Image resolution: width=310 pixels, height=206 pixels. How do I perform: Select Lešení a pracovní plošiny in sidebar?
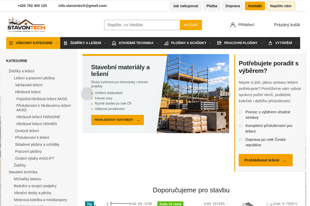34,78
